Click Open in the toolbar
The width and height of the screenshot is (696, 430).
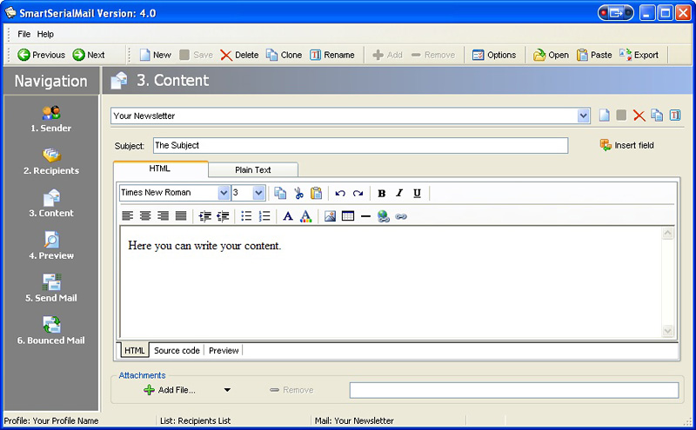coord(551,55)
